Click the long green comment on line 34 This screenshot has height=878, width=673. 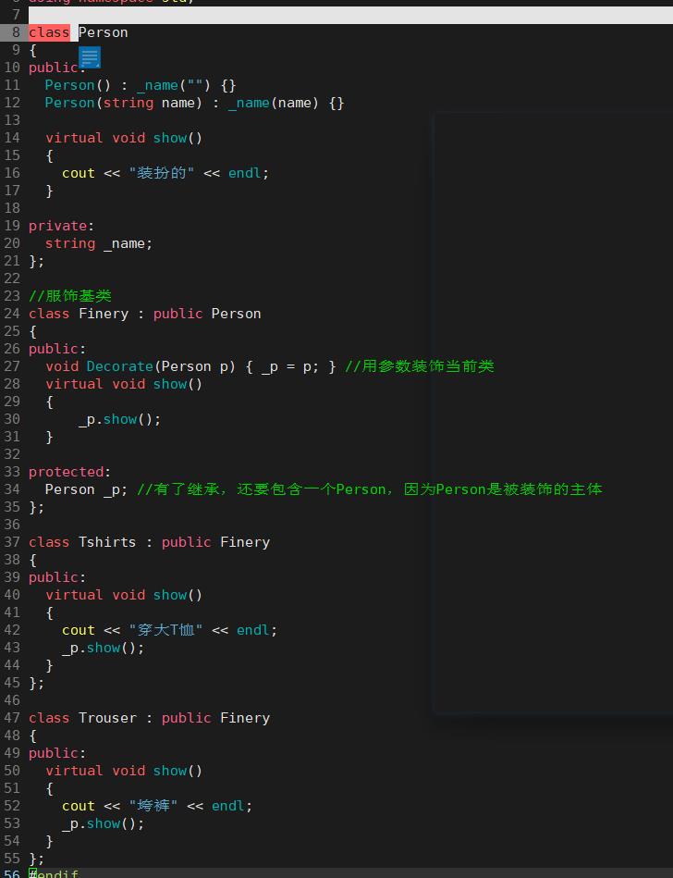tap(370, 489)
